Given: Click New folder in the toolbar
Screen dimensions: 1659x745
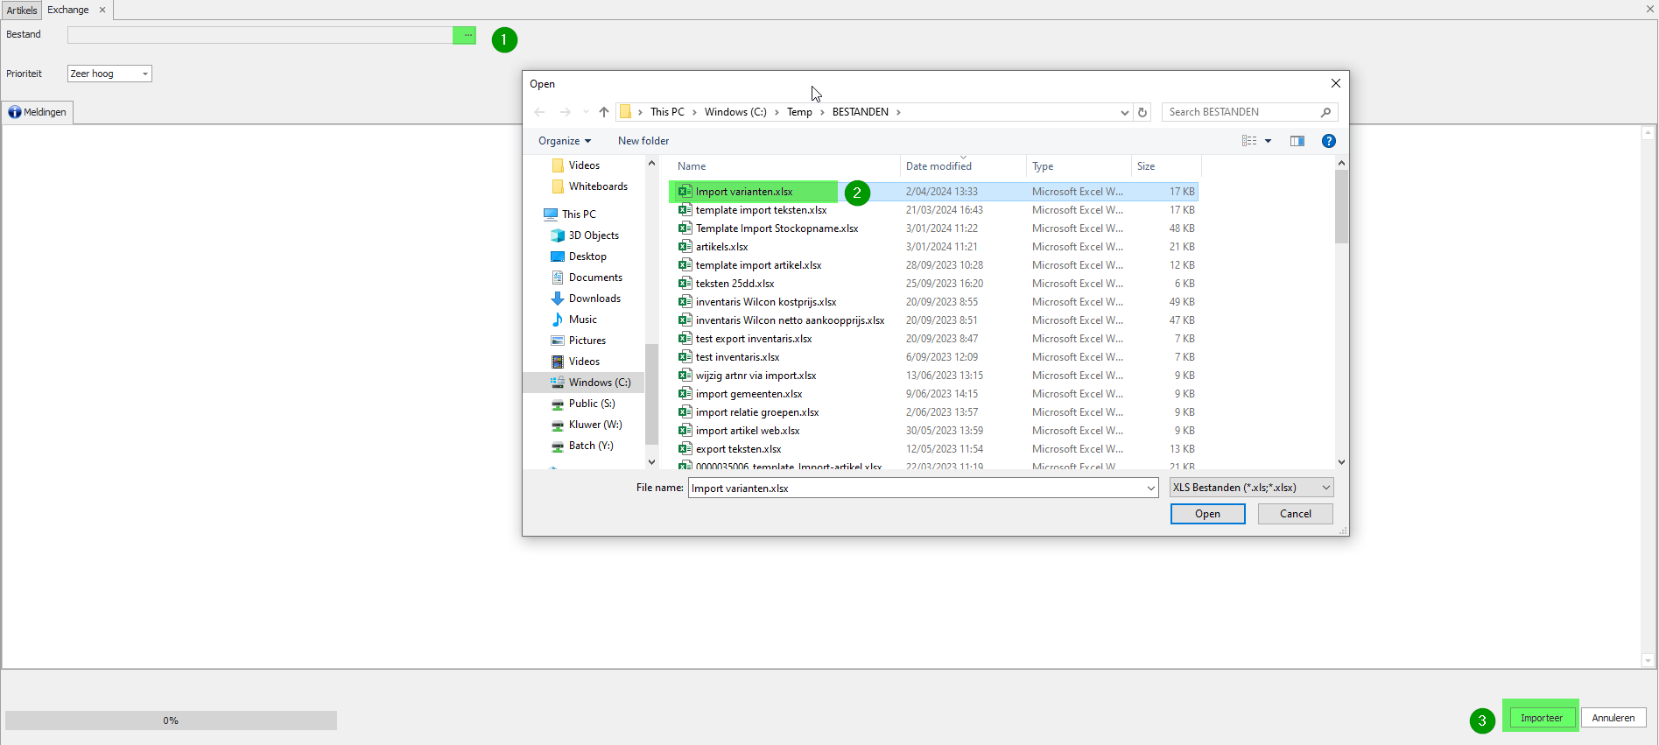Looking at the screenshot, I should pyautogui.click(x=643, y=141).
